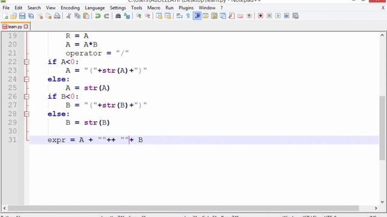Image resolution: width=387 pixels, height=217 pixels.
Task: Open the File menu
Action: pyautogui.click(x=6, y=8)
